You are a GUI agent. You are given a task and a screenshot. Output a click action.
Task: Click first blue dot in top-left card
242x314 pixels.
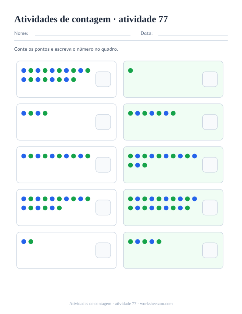pos(24,70)
